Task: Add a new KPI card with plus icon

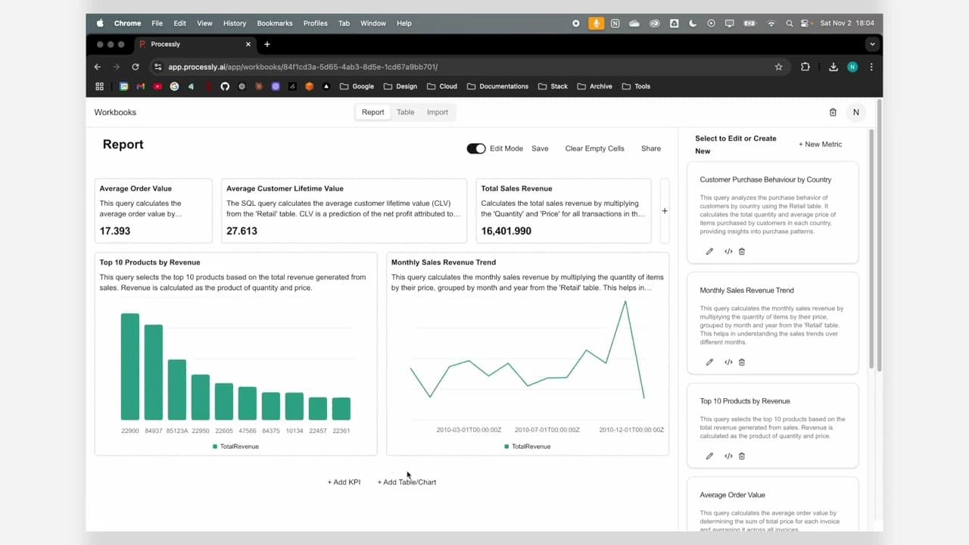Action: coord(665,211)
